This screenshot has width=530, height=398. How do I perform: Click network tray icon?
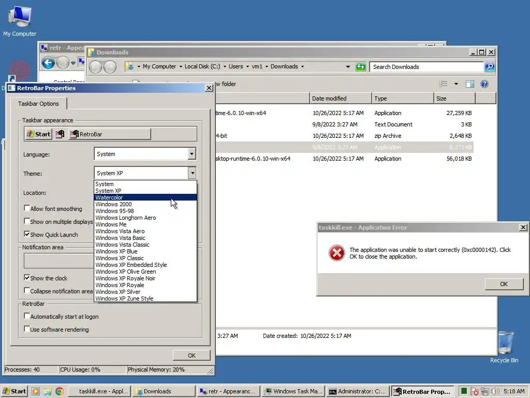point(485,392)
